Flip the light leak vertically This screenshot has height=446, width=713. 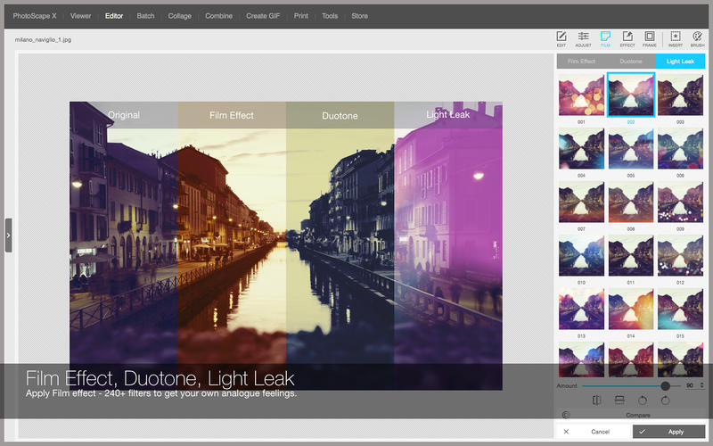619,401
